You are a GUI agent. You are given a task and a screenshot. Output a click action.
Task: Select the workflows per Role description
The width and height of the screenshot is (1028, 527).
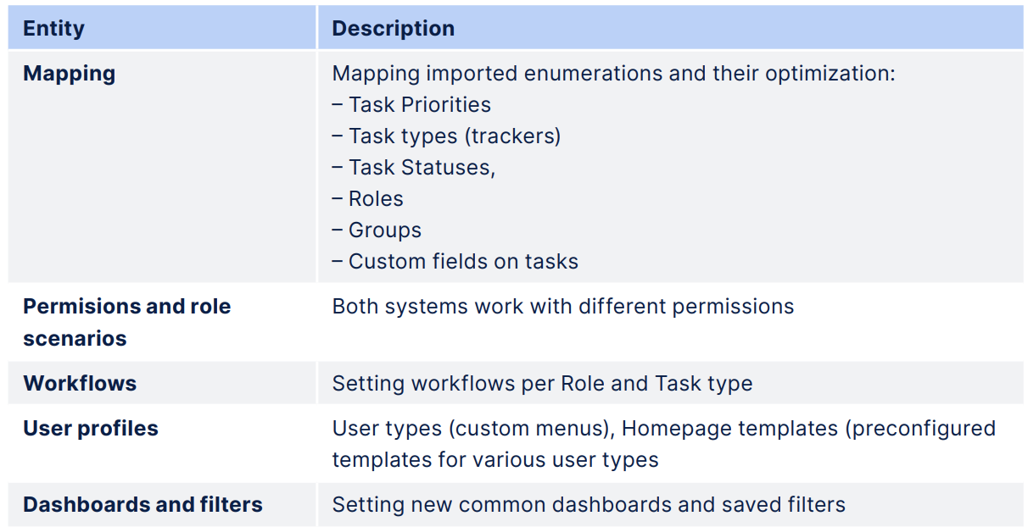pyautogui.click(x=541, y=384)
